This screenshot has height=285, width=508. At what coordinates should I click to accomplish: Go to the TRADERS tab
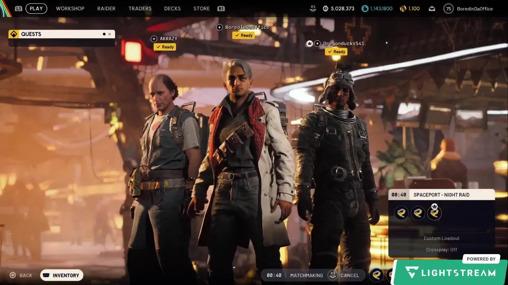tap(140, 8)
